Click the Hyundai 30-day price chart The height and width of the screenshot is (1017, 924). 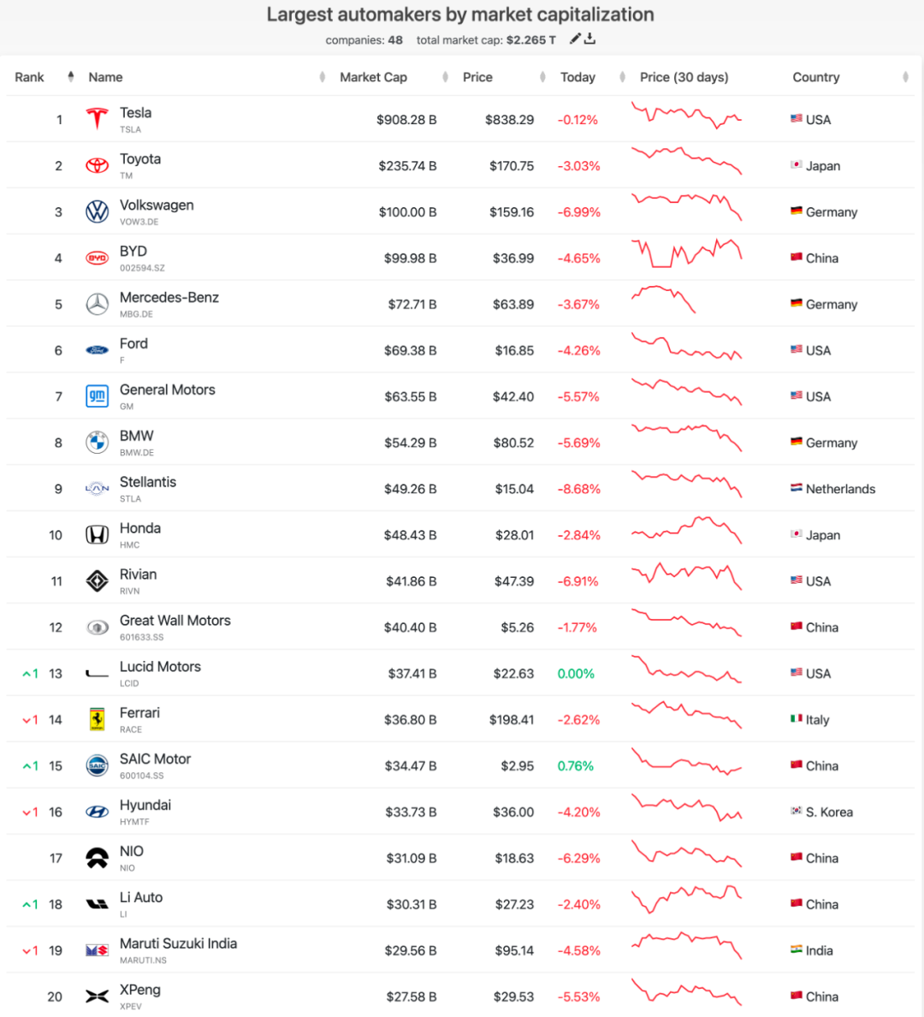(687, 807)
